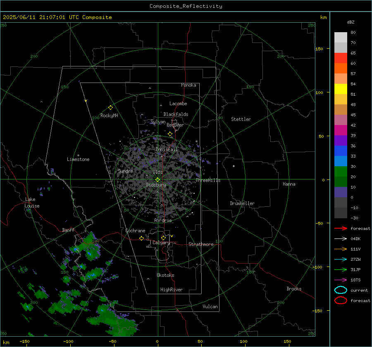Click the red forecast ellipse icon
Screen dimensions: 372x347
341,300
